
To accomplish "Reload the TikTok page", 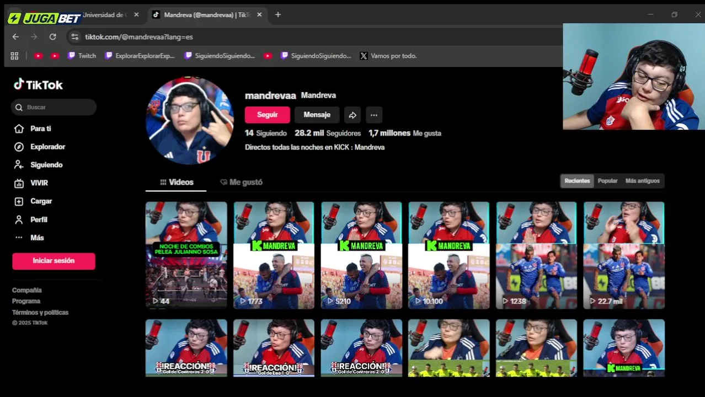I will [53, 37].
